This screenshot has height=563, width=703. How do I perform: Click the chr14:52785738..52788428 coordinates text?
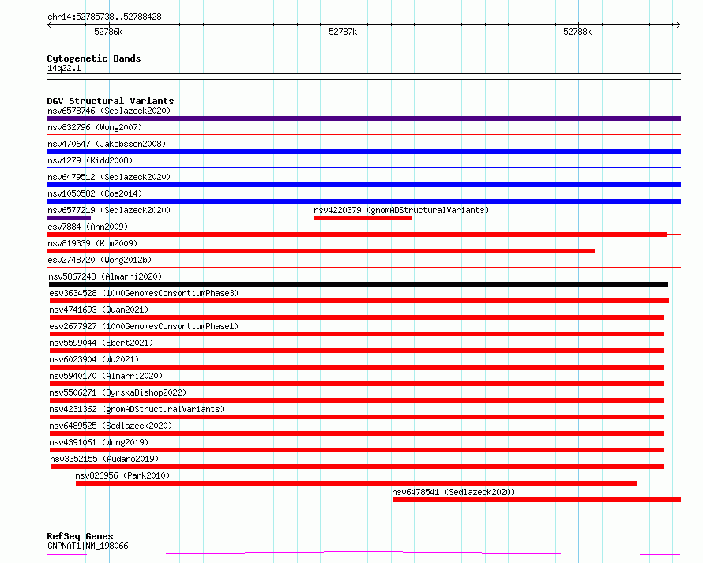pyautogui.click(x=104, y=17)
